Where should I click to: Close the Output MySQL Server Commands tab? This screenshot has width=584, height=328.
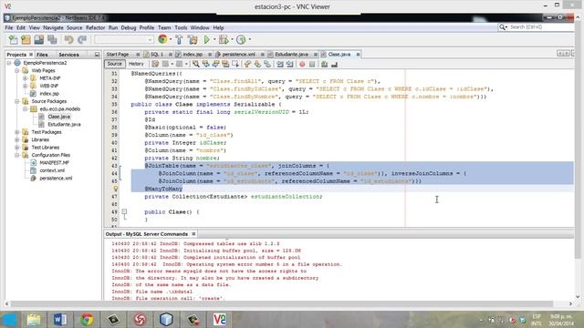pyautogui.click(x=193, y=234)
